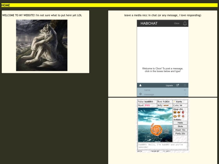Screen dimensions: 219x164
Task: Click the Hello action button
Action: coord(180,123)
